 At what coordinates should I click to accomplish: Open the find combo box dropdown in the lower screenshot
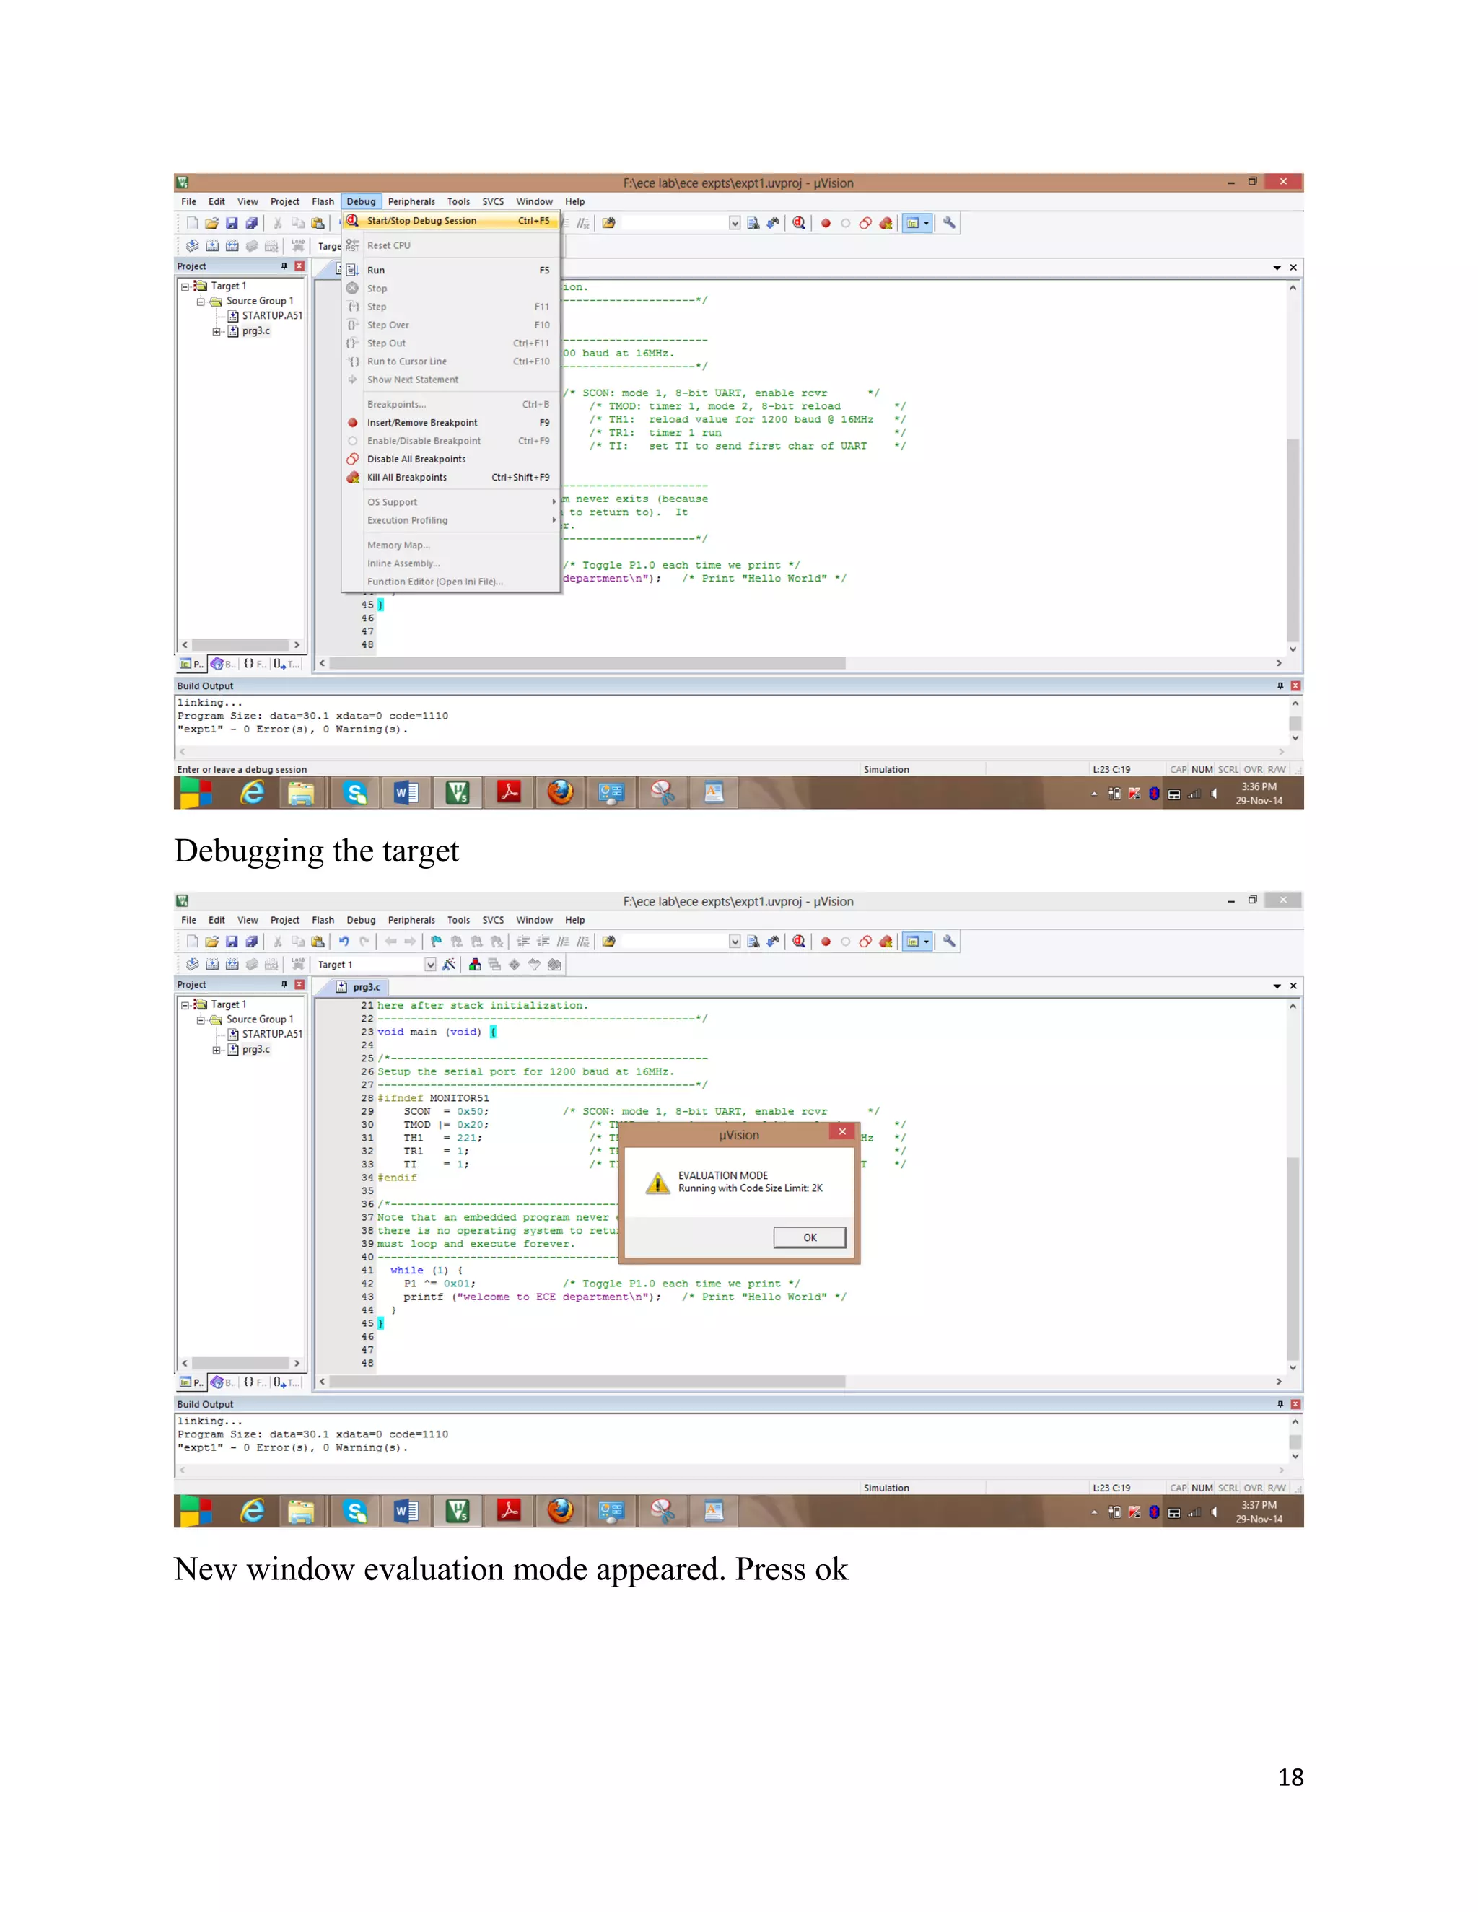tap(735, 941)
